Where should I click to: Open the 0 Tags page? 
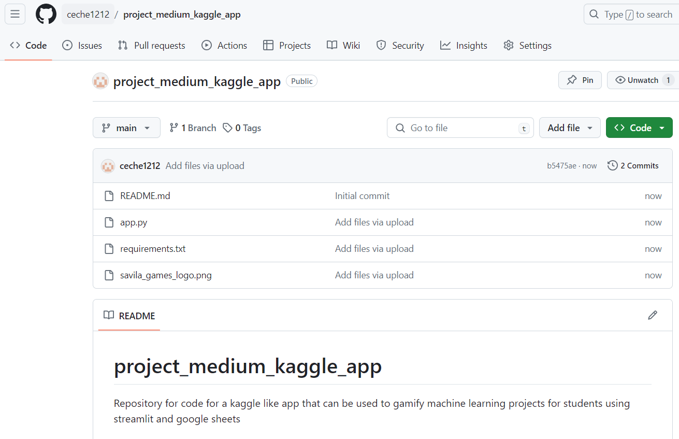pos(242,128)
